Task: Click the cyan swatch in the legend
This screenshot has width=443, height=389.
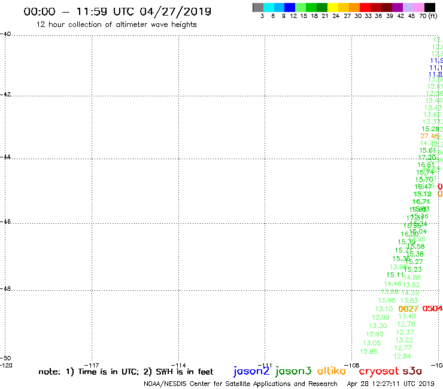Action: (269, 7)
